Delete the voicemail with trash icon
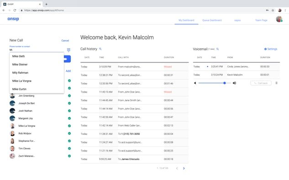This screenshot has width=289, height=180. (276, 83)
